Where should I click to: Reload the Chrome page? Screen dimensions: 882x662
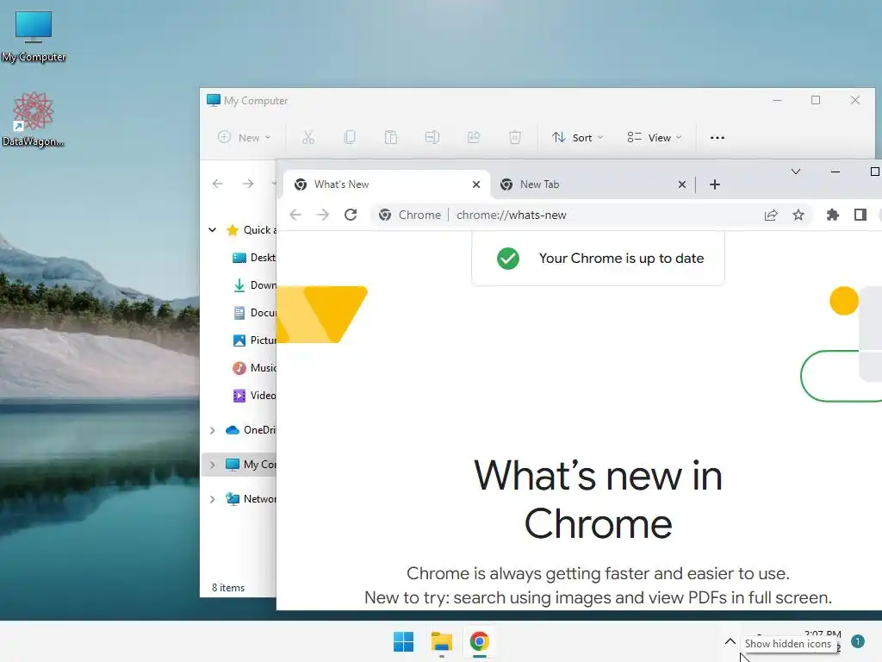[x=351, y=215]
